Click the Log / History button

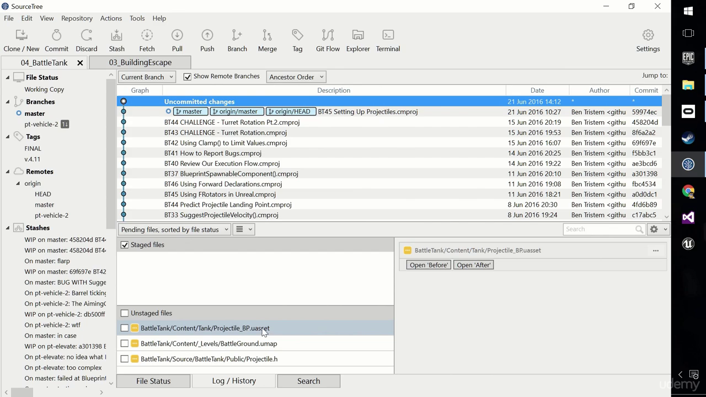point(234,381)
